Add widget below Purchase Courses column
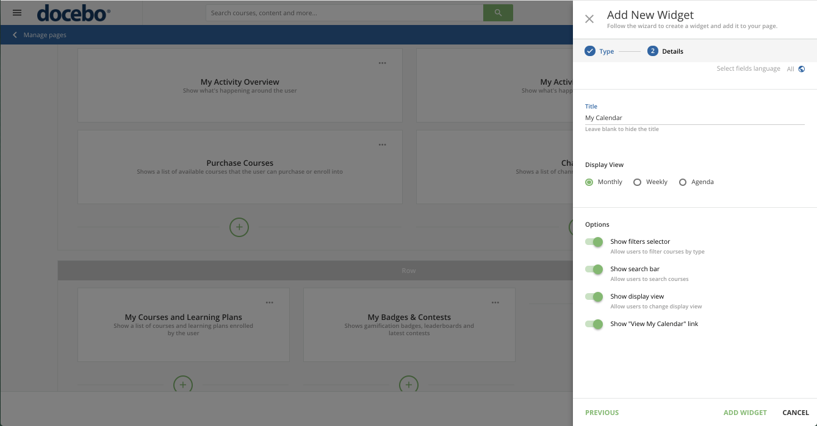The width and height of the screenshot is (817, 426). 239,227
